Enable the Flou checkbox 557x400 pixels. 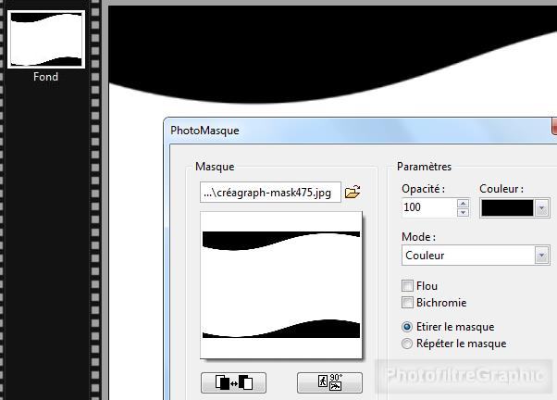click(x=407, y=285)
